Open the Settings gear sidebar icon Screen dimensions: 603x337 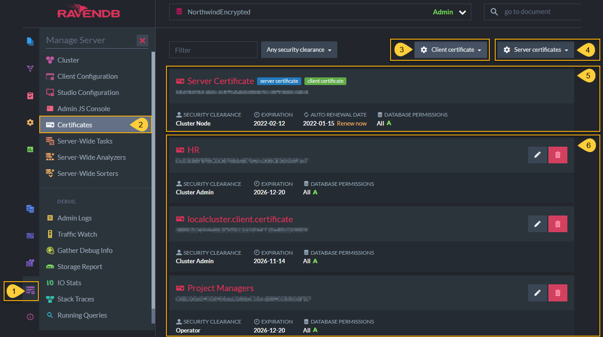(30, 122)
